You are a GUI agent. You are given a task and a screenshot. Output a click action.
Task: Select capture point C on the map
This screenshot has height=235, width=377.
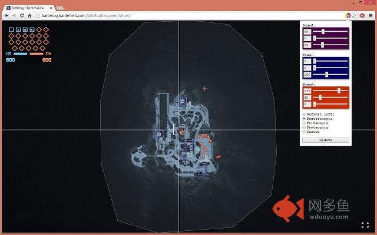coord(183,101)
